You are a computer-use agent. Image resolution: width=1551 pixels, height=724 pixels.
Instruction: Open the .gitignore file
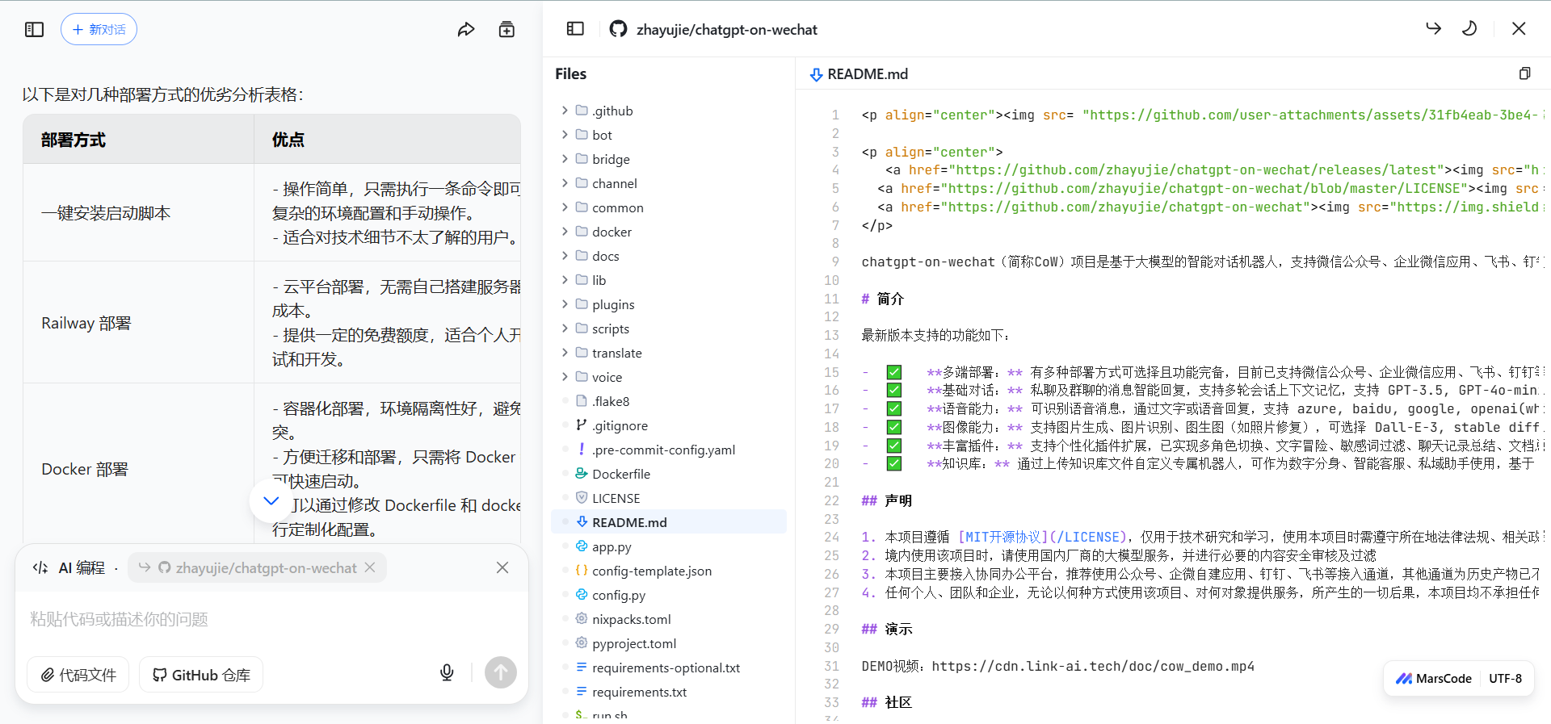click(669, 425)
